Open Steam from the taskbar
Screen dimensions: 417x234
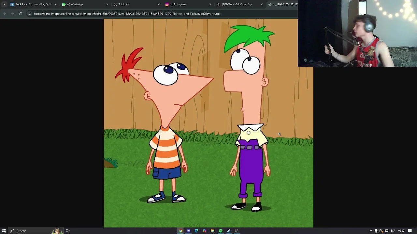pyautogui.click(x=228, y=231)
